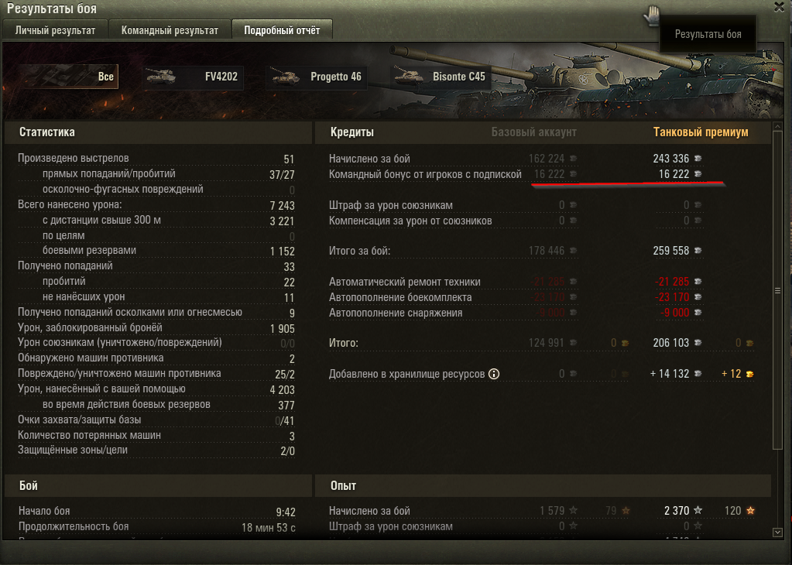Click the vertical scrollbar thumb grip

(777, 291)
